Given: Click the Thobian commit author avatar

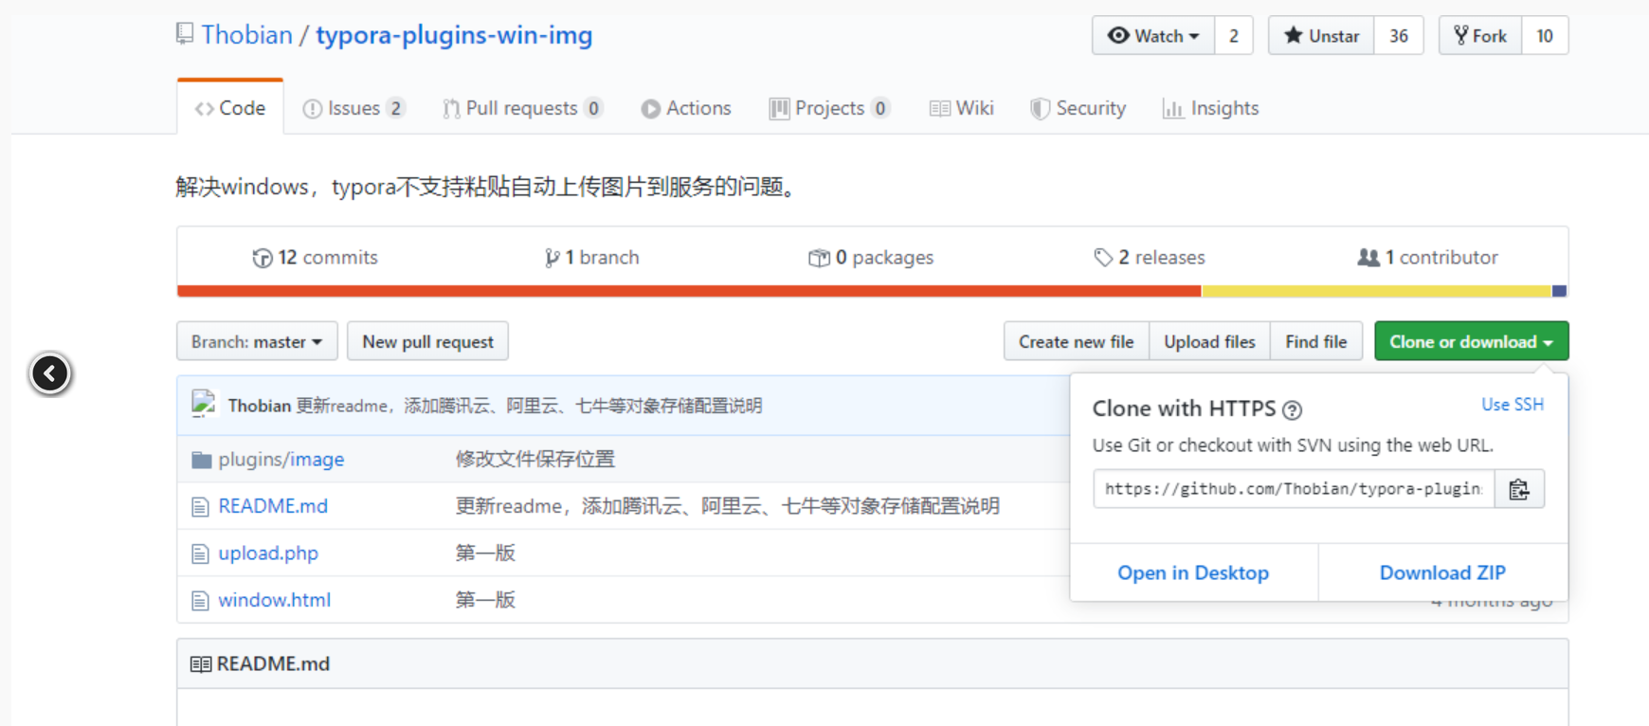Looking at the screenshot, I should [x=205, y=404].
